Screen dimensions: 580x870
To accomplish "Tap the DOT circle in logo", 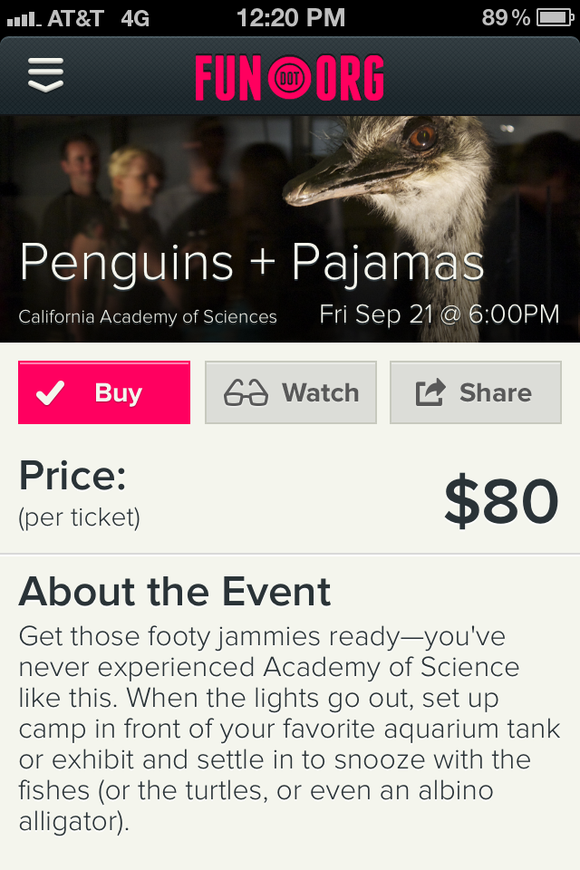I will [x=289, y=78].
